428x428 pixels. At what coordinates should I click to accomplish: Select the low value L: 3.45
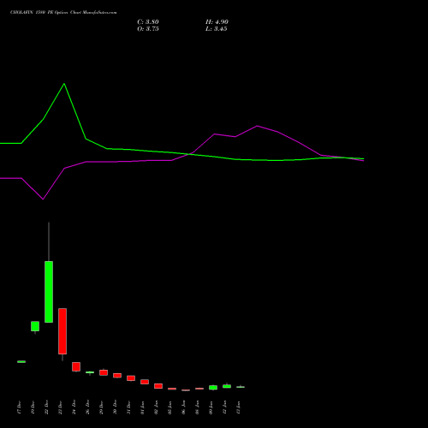[217, 29]
